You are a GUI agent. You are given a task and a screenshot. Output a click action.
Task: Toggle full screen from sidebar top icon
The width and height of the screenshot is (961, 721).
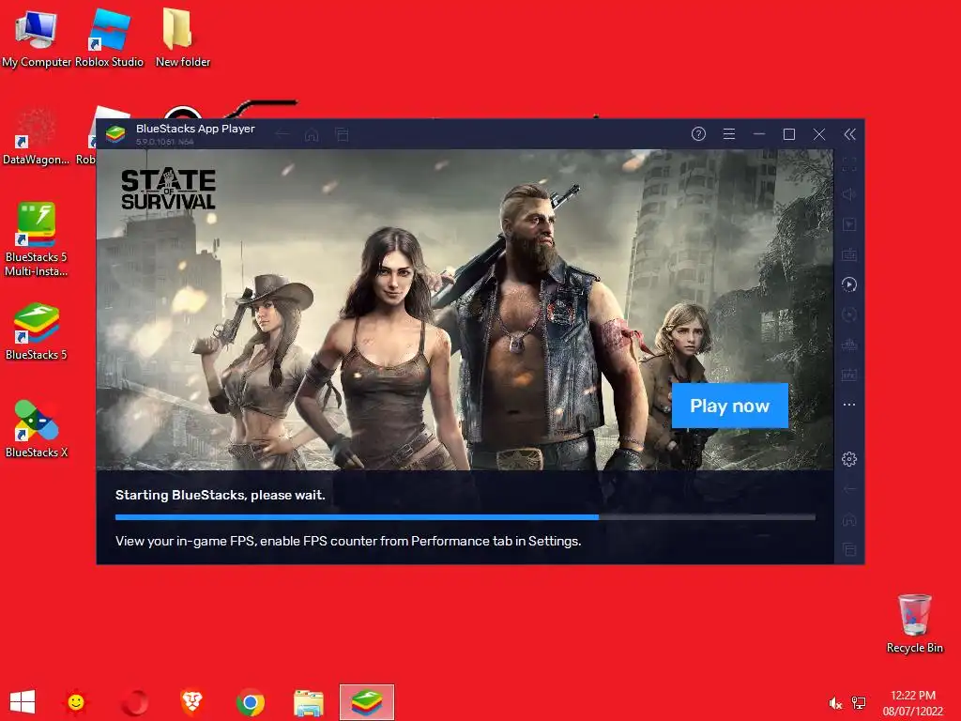(848, 164)
